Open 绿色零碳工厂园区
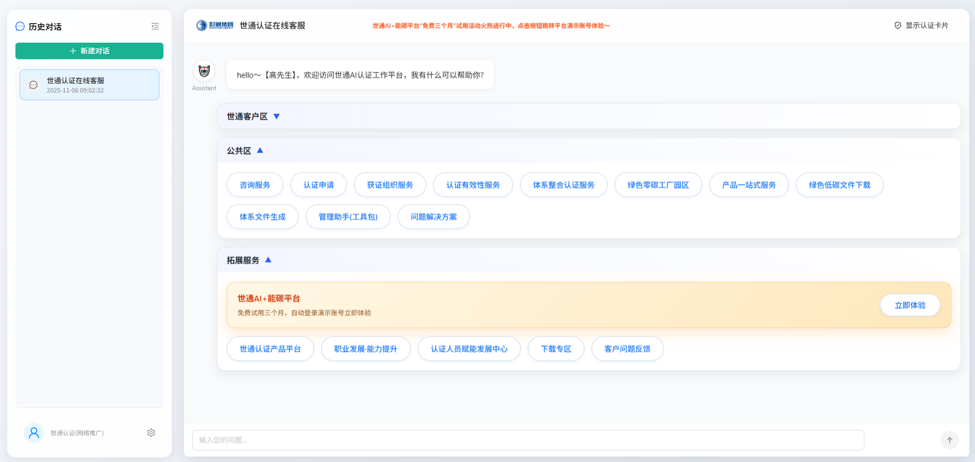This screenshot has height=462, width=975. [658, 185]
